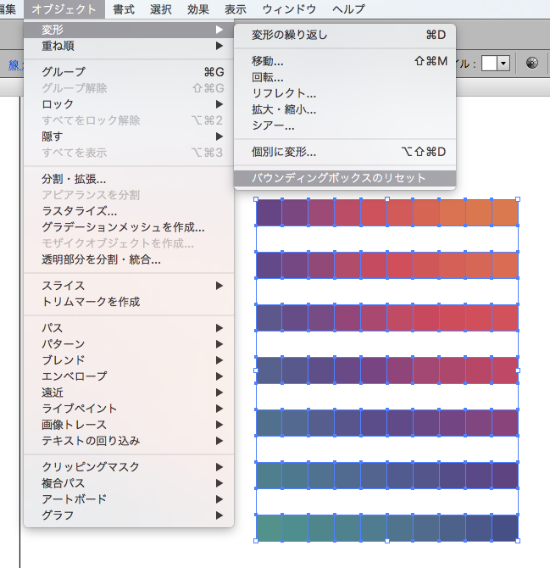Expand the 変形 submenu

point(129,30)
